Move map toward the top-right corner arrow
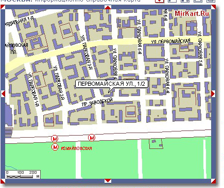This screenshot has height=188, width=224. point(213,7)
